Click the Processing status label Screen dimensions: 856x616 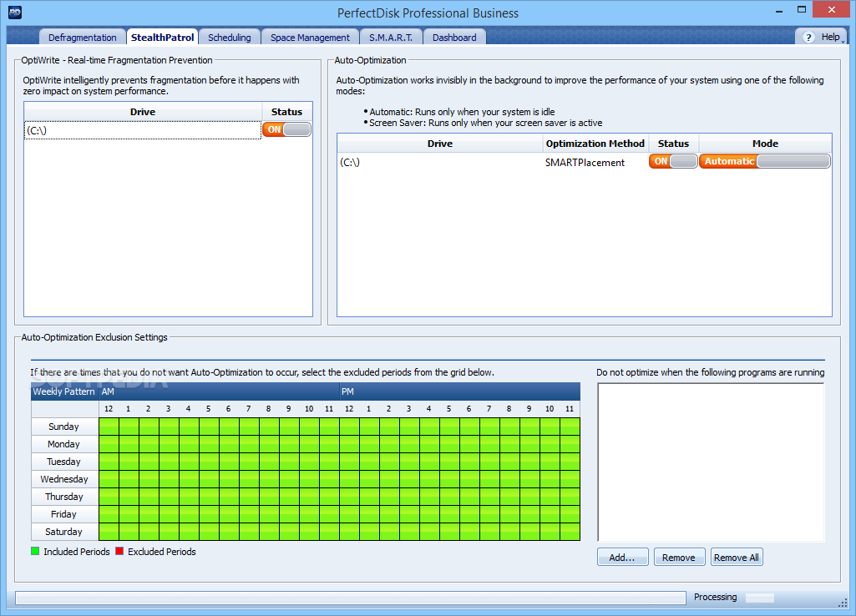click(x=715, y=597)
